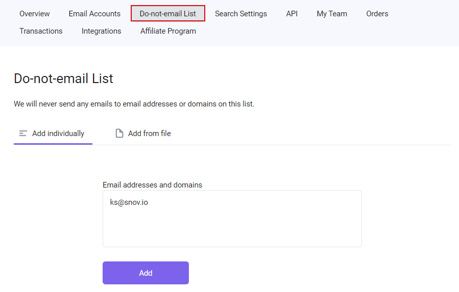Image resolution: width=459 pixels, height=292 pixels.
Task: Switch to Add from file tab
Action: 143,134
